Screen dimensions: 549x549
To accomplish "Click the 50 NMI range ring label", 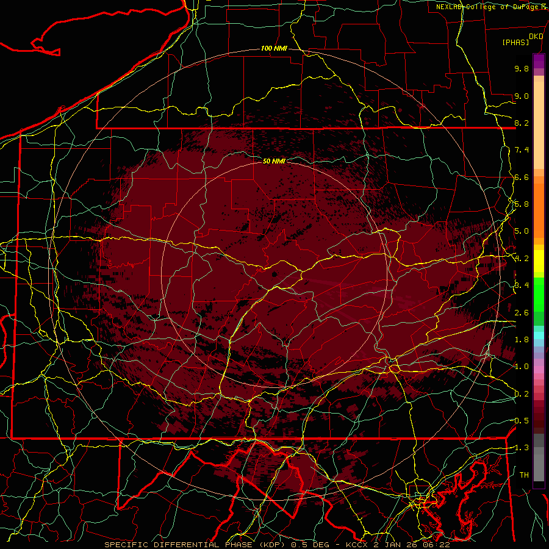I will 274,161.
